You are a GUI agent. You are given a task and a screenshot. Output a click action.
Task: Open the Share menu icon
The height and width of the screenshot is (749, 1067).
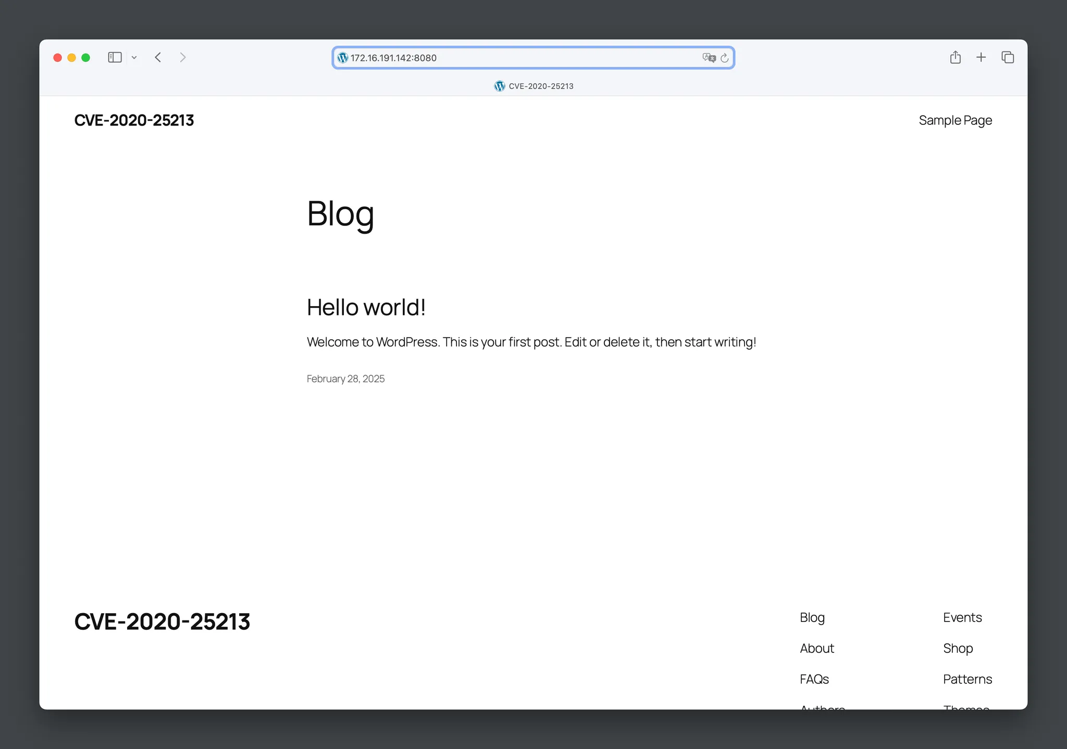[955, 57]
